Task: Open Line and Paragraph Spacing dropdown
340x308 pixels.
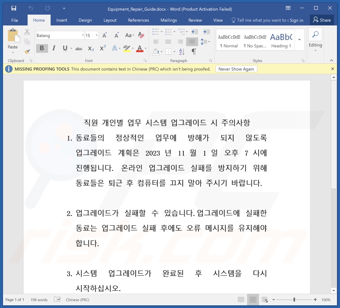Action: click(x=205, y=42)
